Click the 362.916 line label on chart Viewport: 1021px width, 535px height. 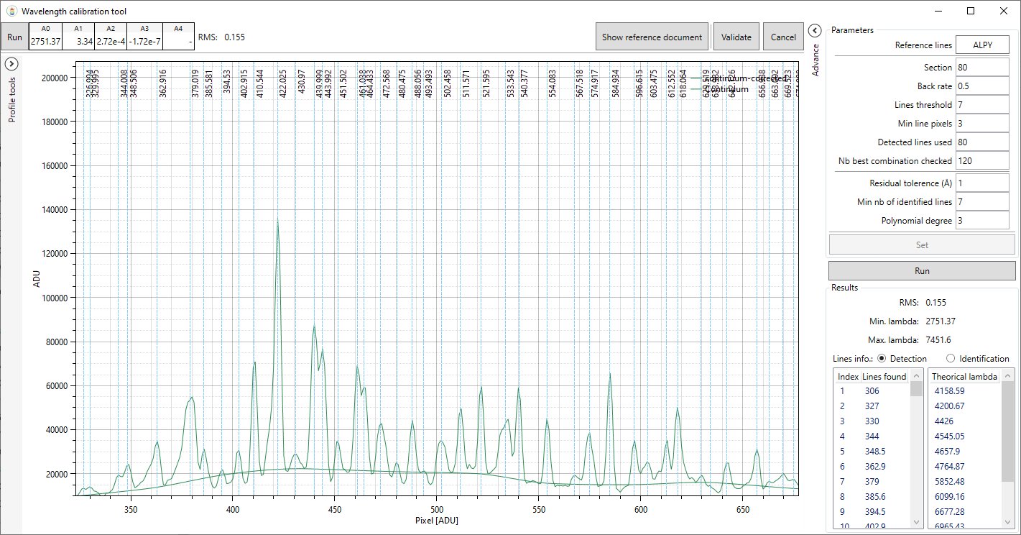pos(162,83)
